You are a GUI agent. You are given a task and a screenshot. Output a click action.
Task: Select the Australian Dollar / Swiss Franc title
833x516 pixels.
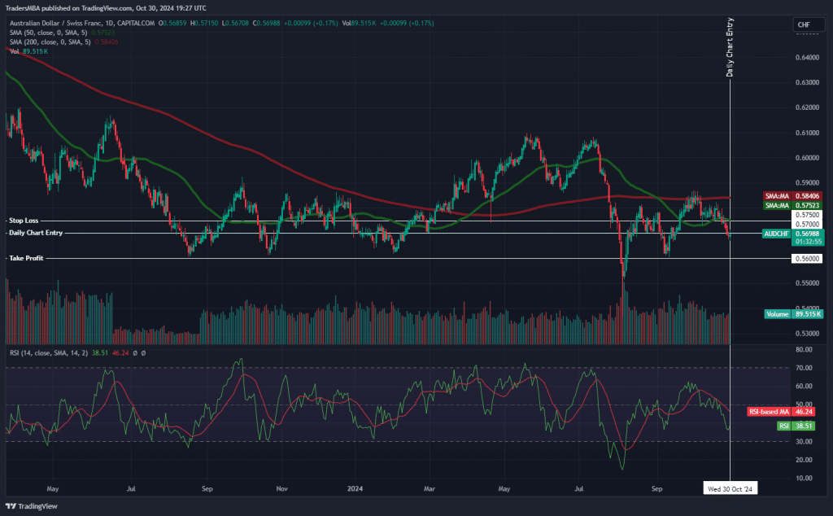coord(62,23)
